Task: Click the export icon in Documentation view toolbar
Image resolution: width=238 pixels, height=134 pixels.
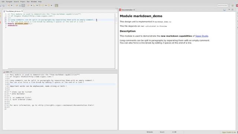Action: coord(224,10)
